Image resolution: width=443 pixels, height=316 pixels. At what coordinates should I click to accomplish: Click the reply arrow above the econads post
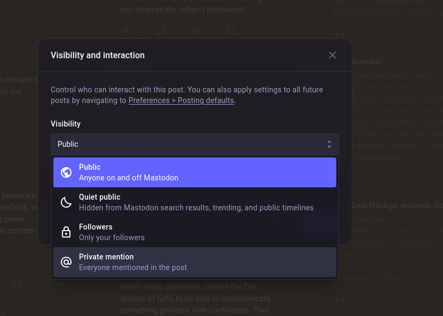339,35
